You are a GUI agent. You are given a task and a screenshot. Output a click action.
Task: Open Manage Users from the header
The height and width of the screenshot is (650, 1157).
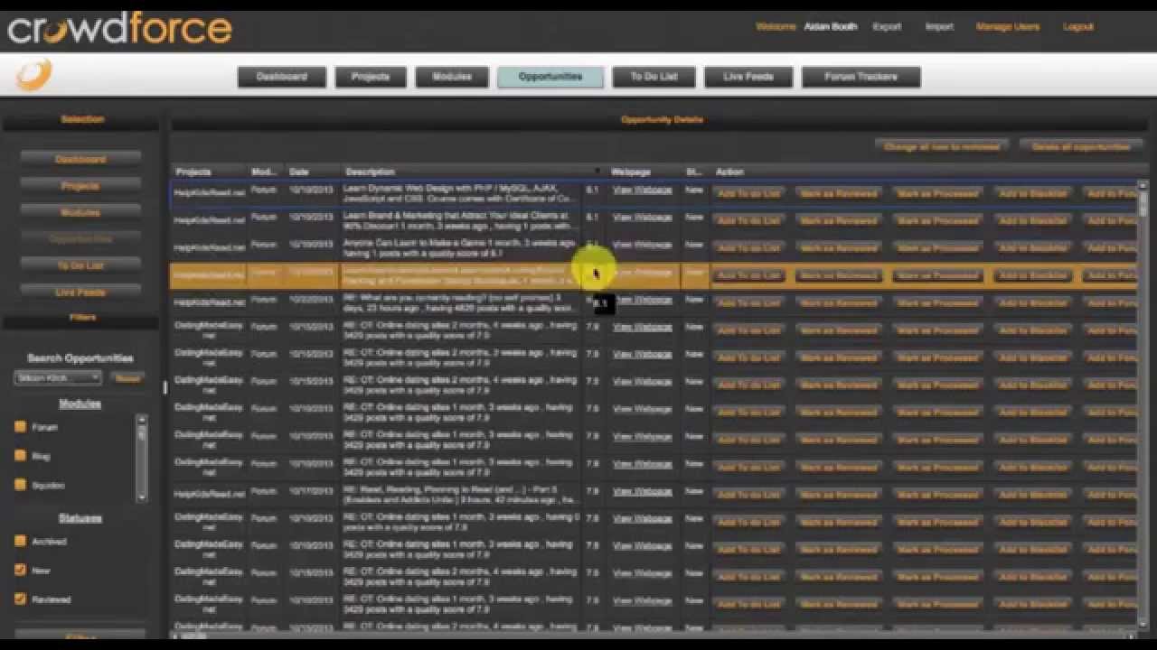1008,27
